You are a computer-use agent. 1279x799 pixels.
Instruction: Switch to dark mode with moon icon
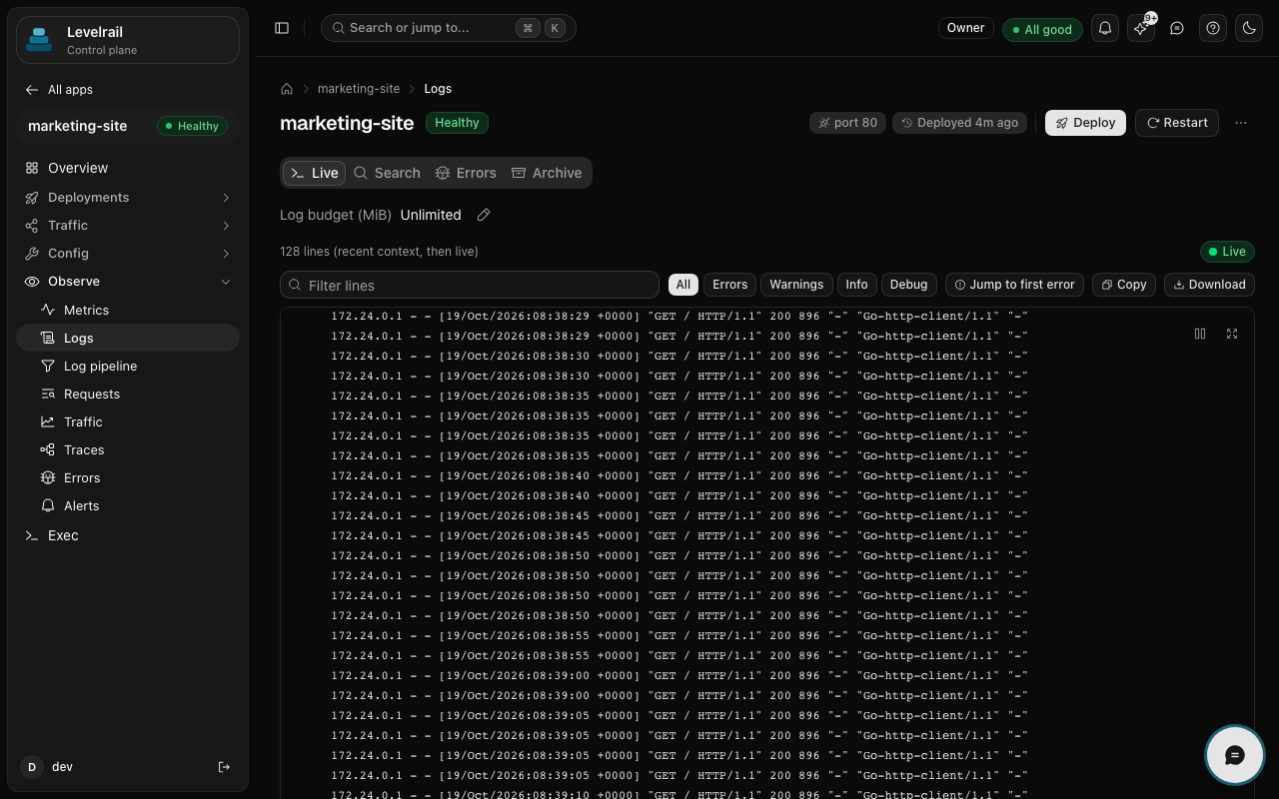[1249, 28]
